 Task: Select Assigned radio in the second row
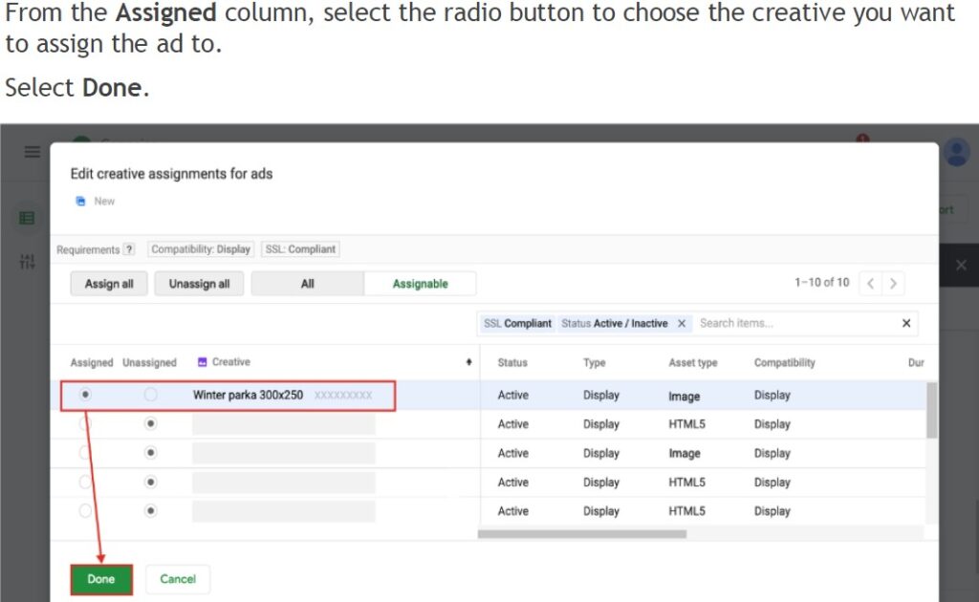point(85,423)
